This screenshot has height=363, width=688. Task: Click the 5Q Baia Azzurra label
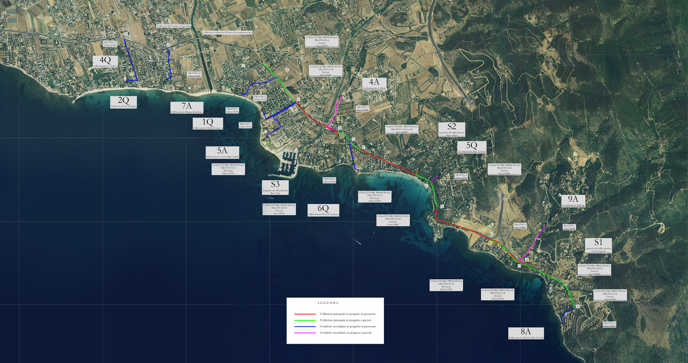[472, 146]
